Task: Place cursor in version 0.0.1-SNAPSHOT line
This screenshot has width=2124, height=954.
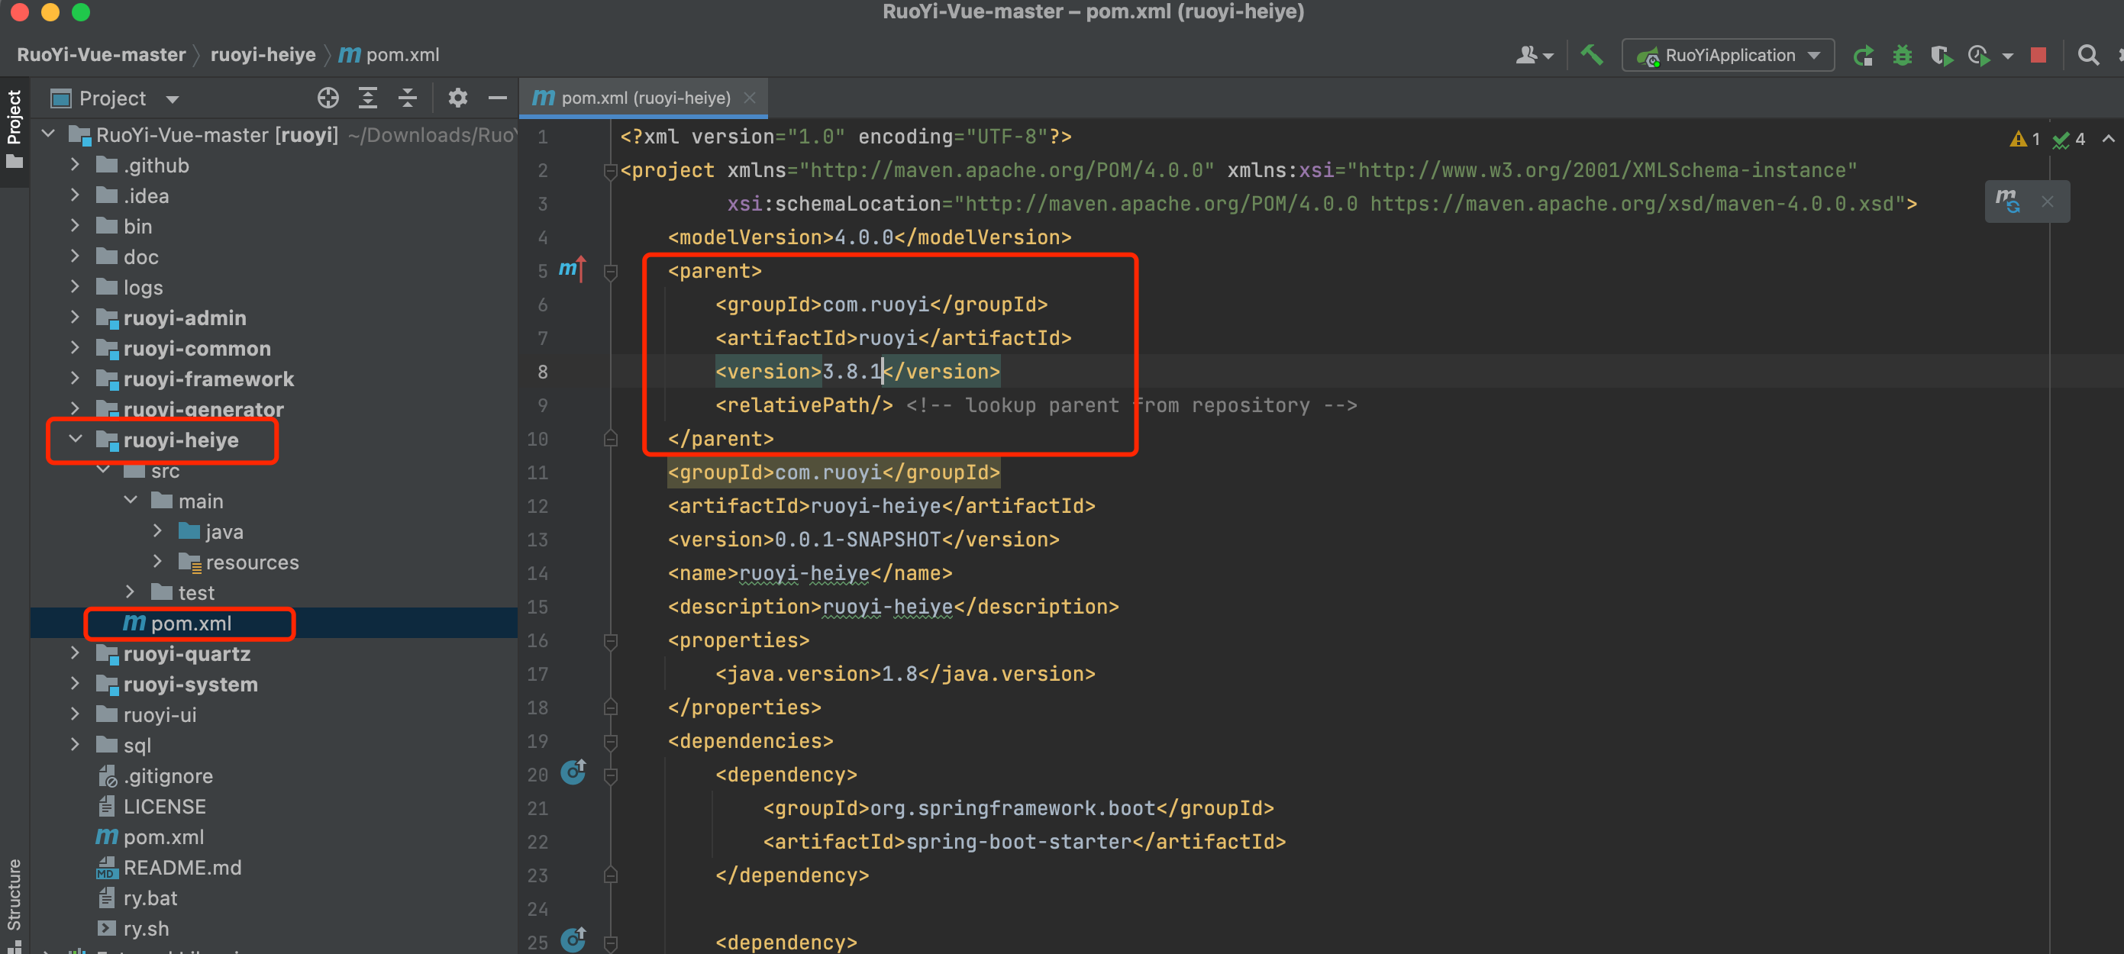Action: pyautogui.click(x=863, y=540)
